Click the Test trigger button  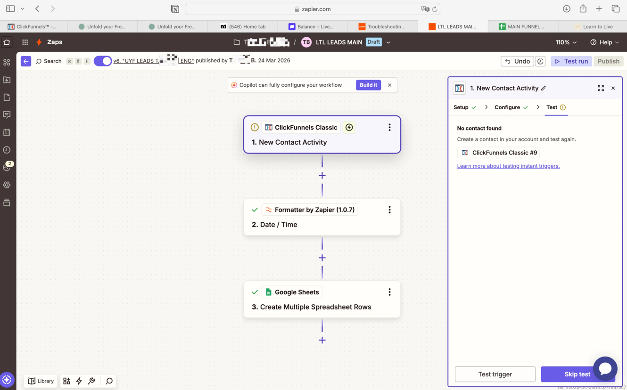pyautogui.click(x=495, y=374)
